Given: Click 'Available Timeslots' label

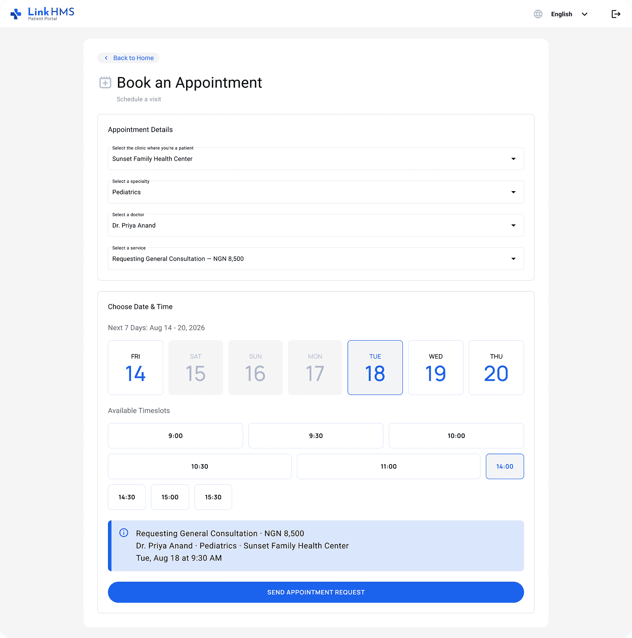Looking at the screenshot, I should (x=139, y=411).
